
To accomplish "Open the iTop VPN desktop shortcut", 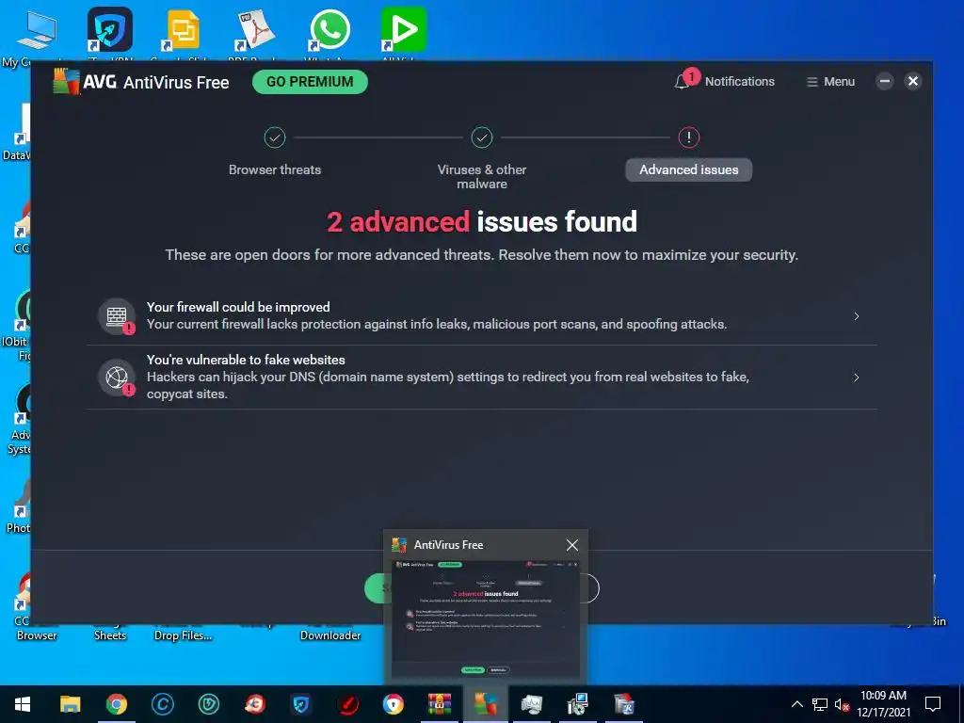I will click(110, 29).
